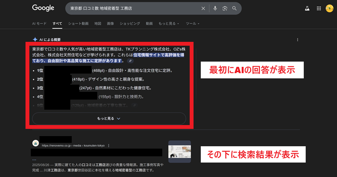
Task: Open the 動画 tab
Action: (149, 24)
